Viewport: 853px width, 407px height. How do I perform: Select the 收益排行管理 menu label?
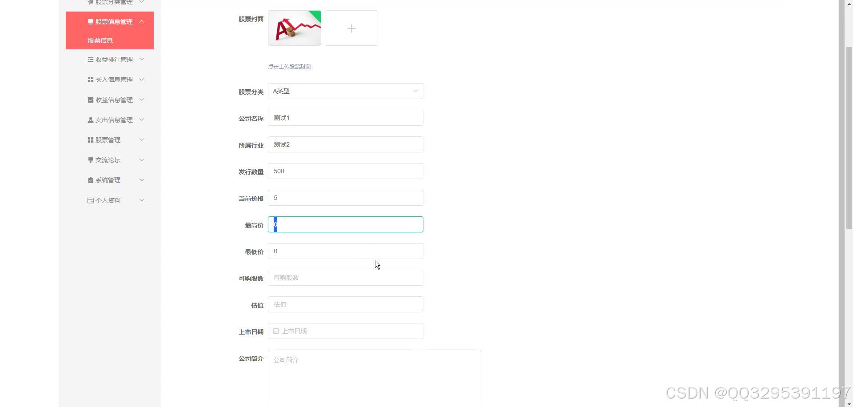point(114,60)
